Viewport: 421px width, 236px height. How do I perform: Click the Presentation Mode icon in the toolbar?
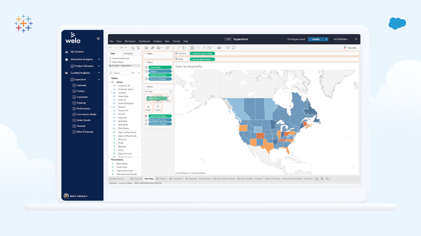click(234, 48)
